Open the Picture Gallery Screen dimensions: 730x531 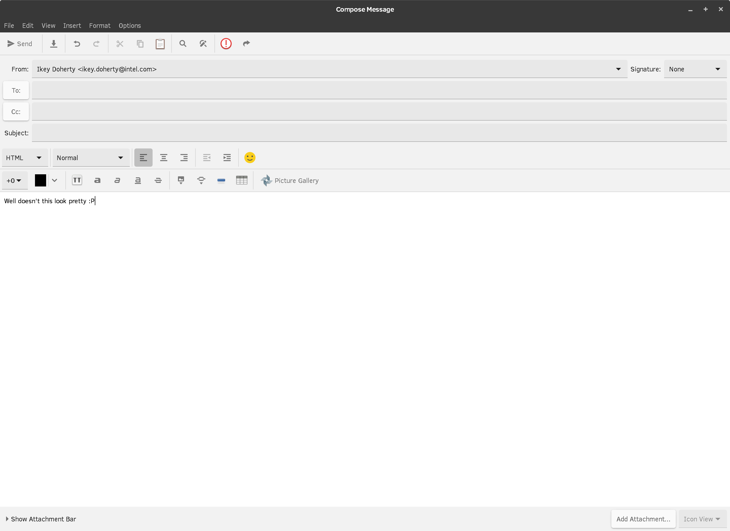(290, 180)
